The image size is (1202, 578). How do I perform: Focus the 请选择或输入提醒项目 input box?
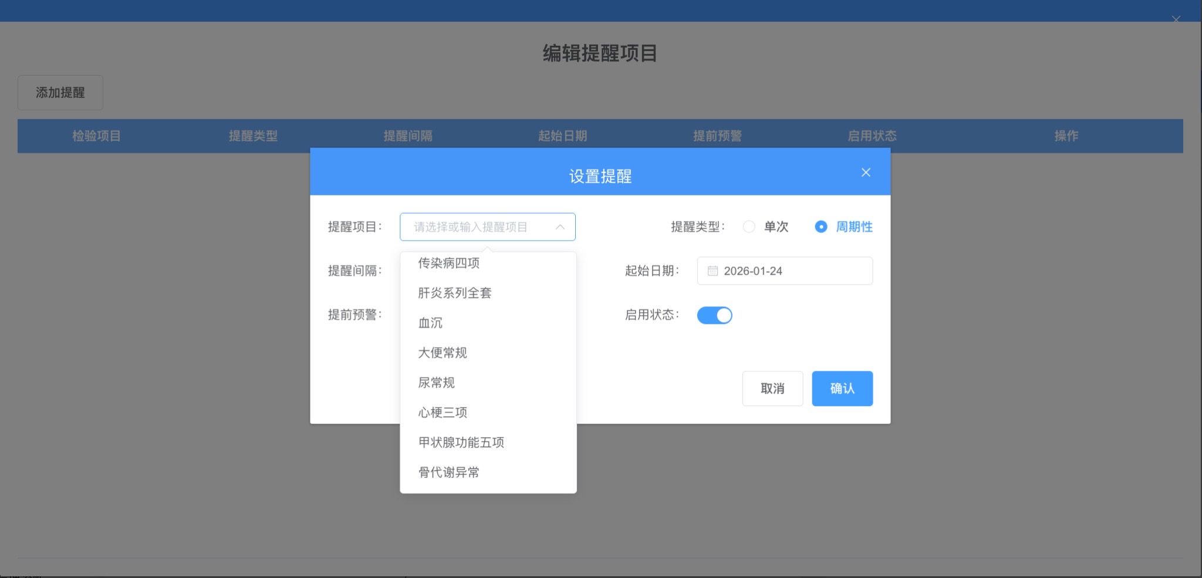click(475, 227)
